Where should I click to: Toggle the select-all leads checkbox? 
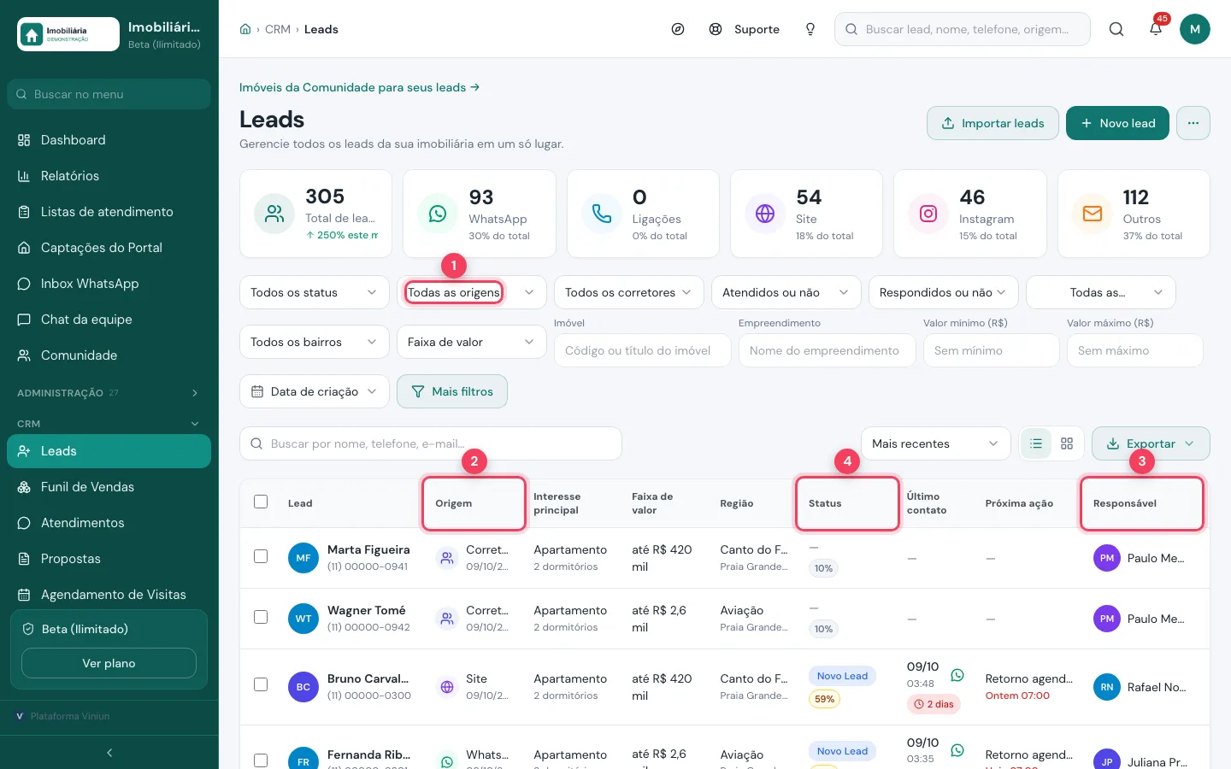[261, 502]
